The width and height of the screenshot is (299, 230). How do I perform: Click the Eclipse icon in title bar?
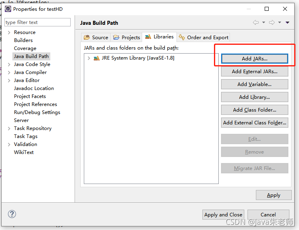pyautogui.click(x=8, y=9)
